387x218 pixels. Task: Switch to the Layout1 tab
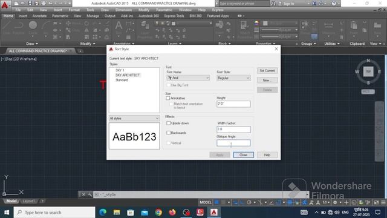[x=28, y=201]
